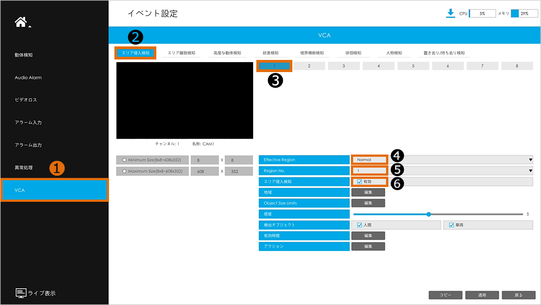Click the camera preview video area
Viewport: 541px width, 305px height.
click(185, 100)
